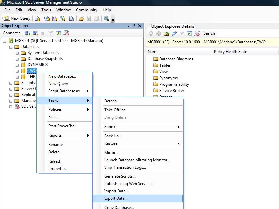Click Analysis Services DMX Query icon
This screenshot has height=209, width=279.
55,18
